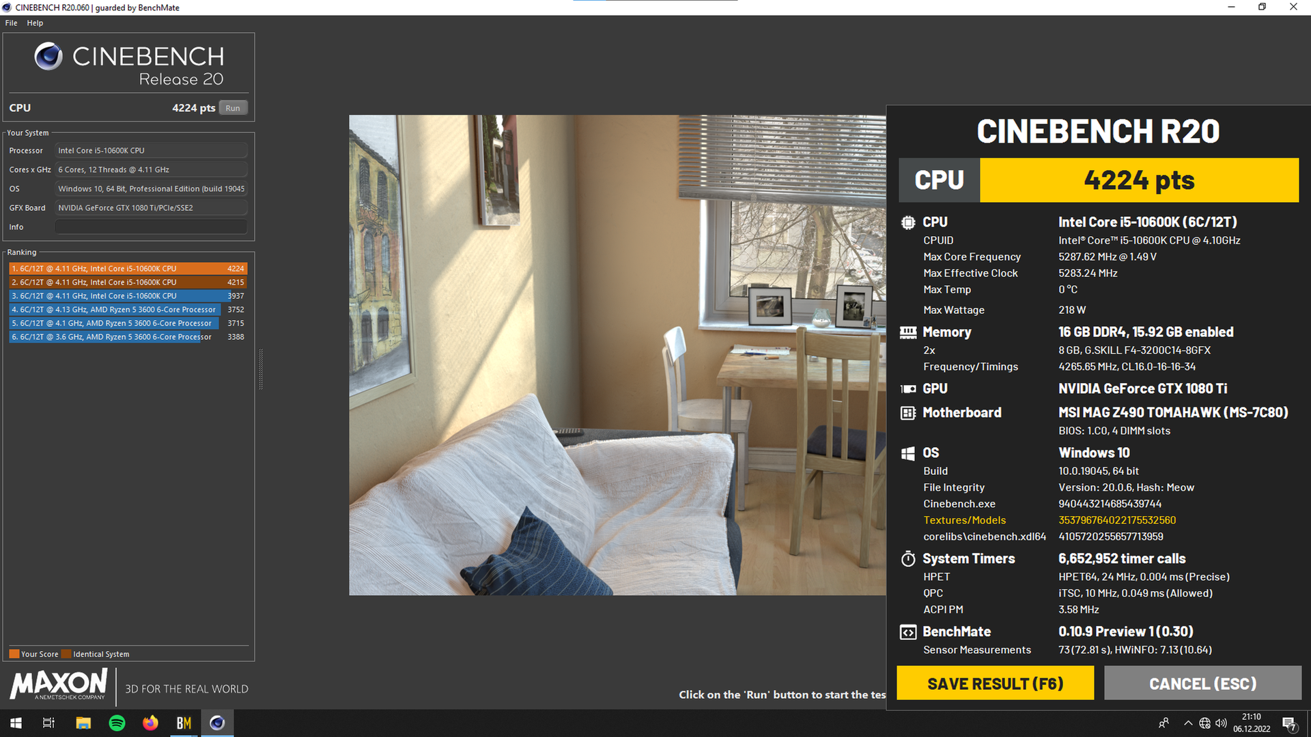Click into the Info input field

tap(151, 227)
